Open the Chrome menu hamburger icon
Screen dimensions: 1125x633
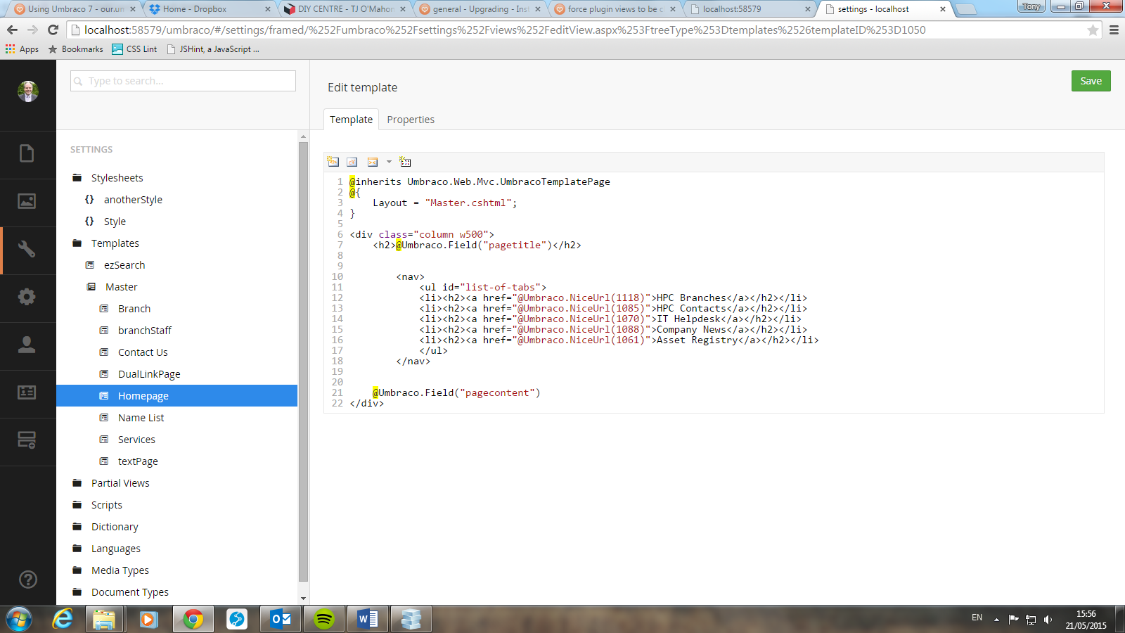(1114, 30)
